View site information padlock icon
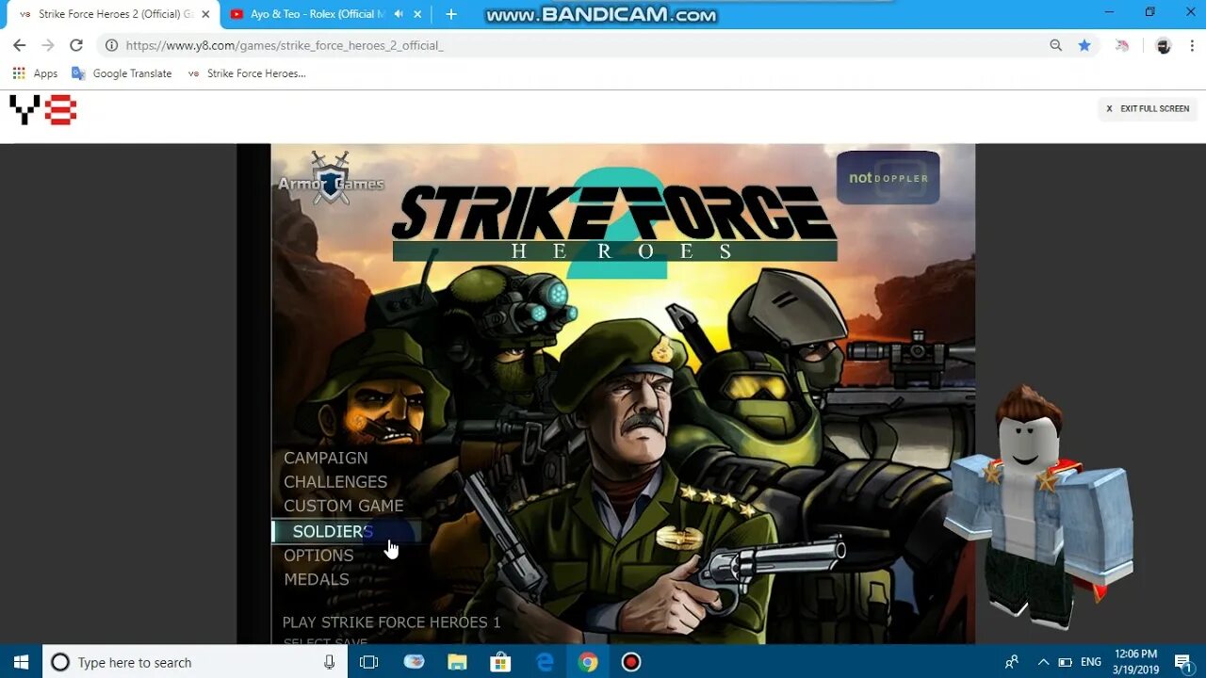 coord(111,45)
